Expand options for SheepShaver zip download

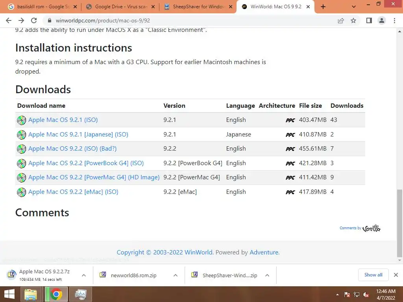[267, 275]
